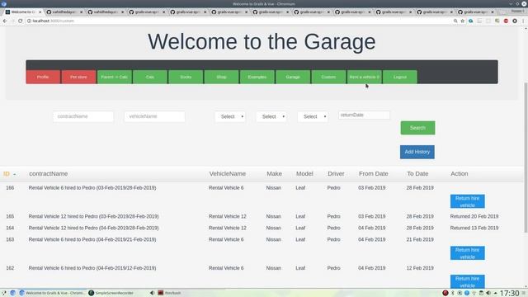Click the Driver column header
Viewport: 528px width, 297px height.
point(336,174)
